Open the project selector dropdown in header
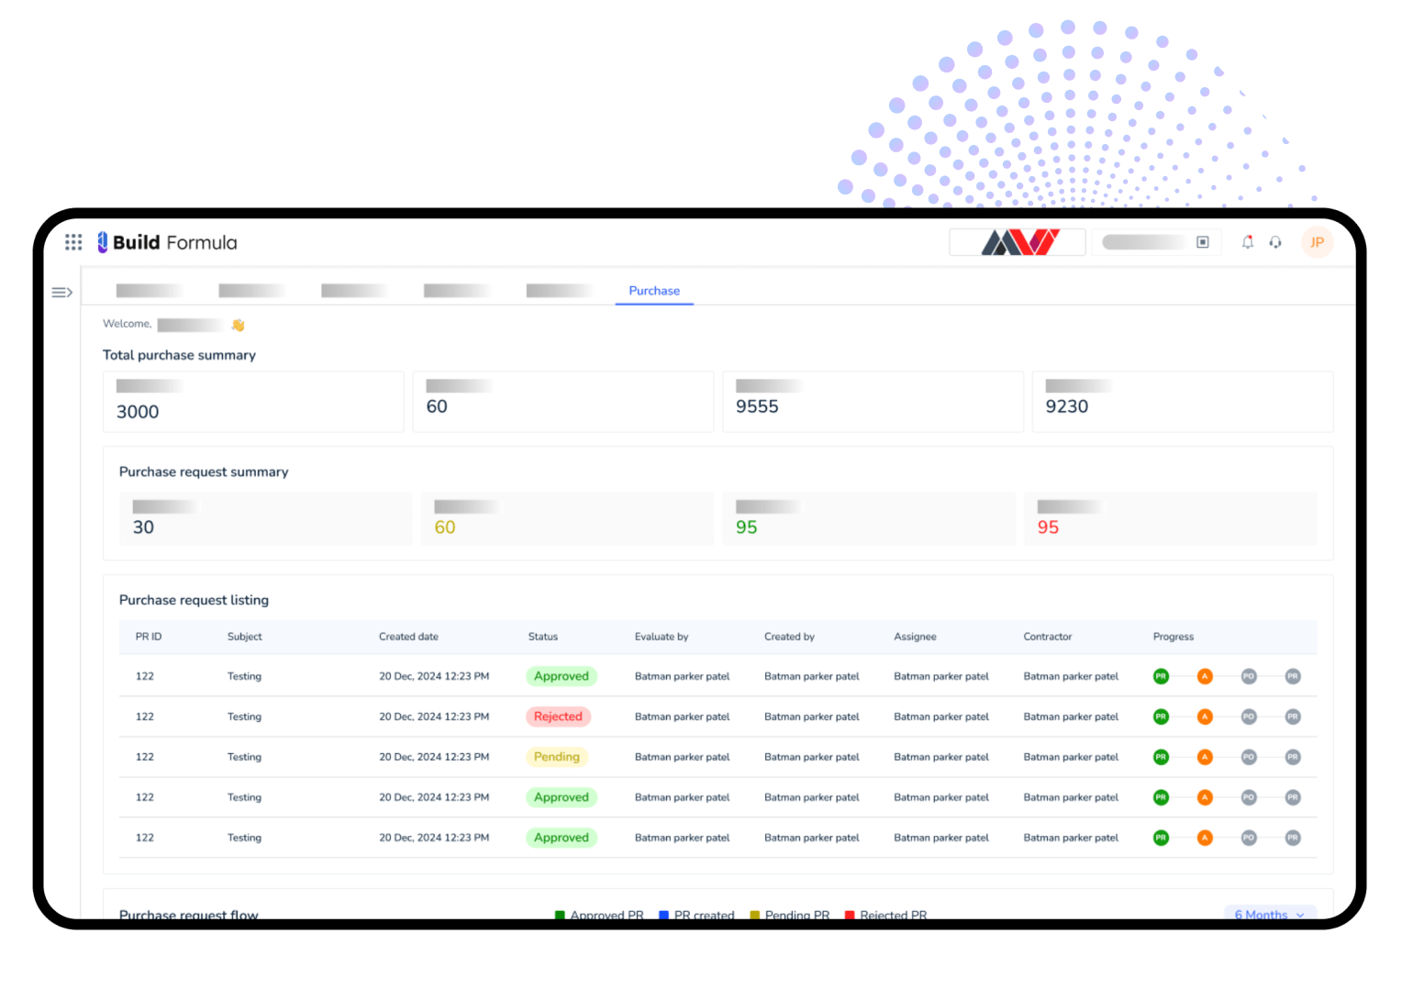The height and width of the screenshot is (1000, 1402). 1156,242
